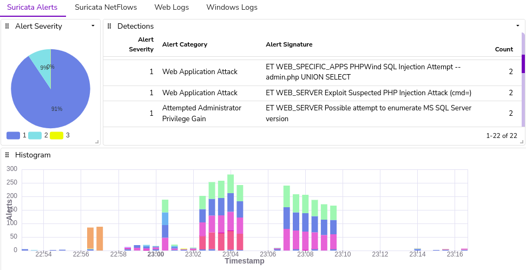Image resolution: width=526 pixels, height=270 pixels.
Task: Click the Detections panel resize corner
Action: (x=522, y=142)
